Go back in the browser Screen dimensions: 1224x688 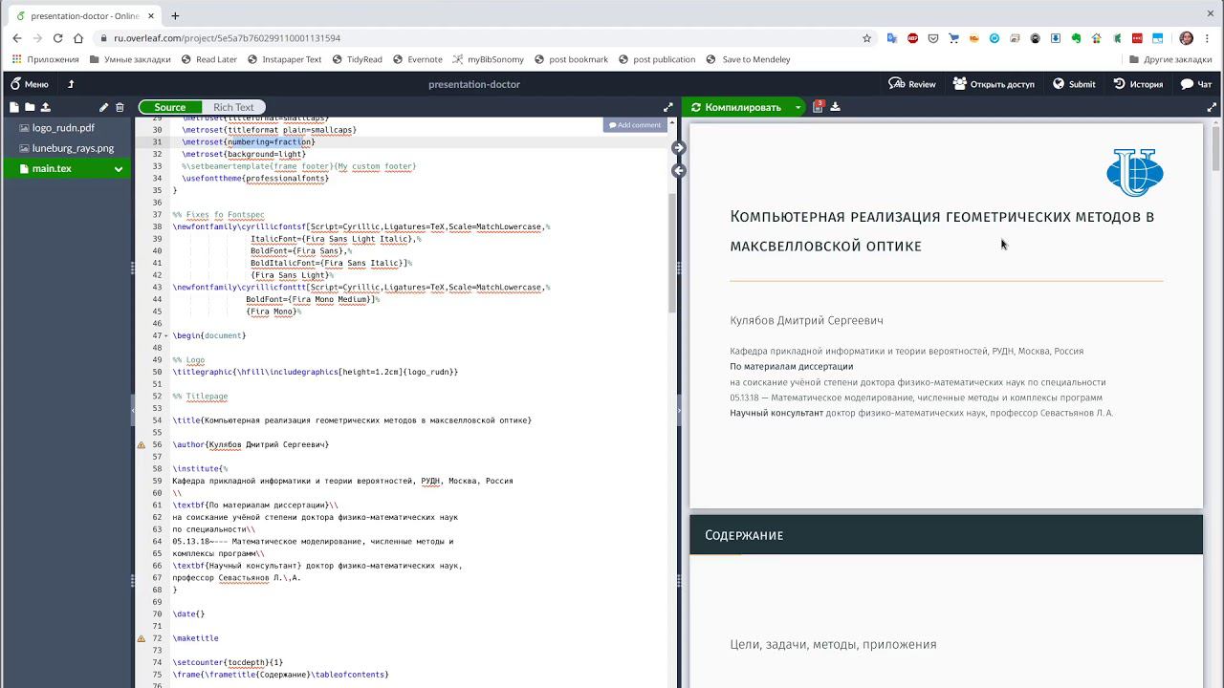coord(16,38)
